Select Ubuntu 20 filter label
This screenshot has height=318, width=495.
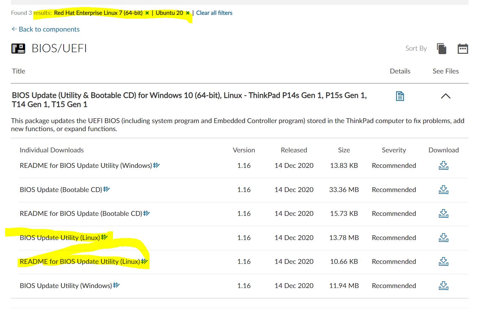pos(169,13)
